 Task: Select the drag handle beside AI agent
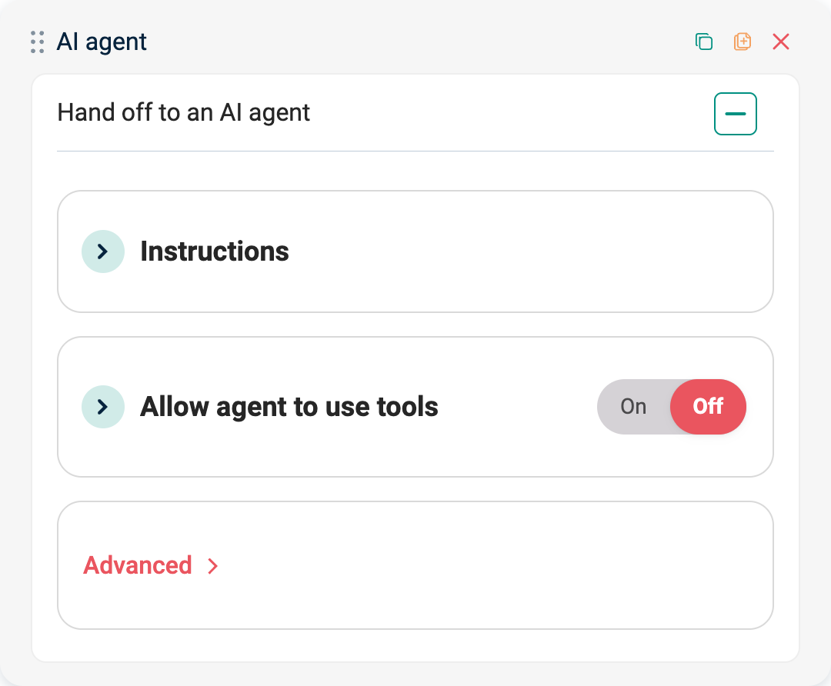tap(35, 42)
